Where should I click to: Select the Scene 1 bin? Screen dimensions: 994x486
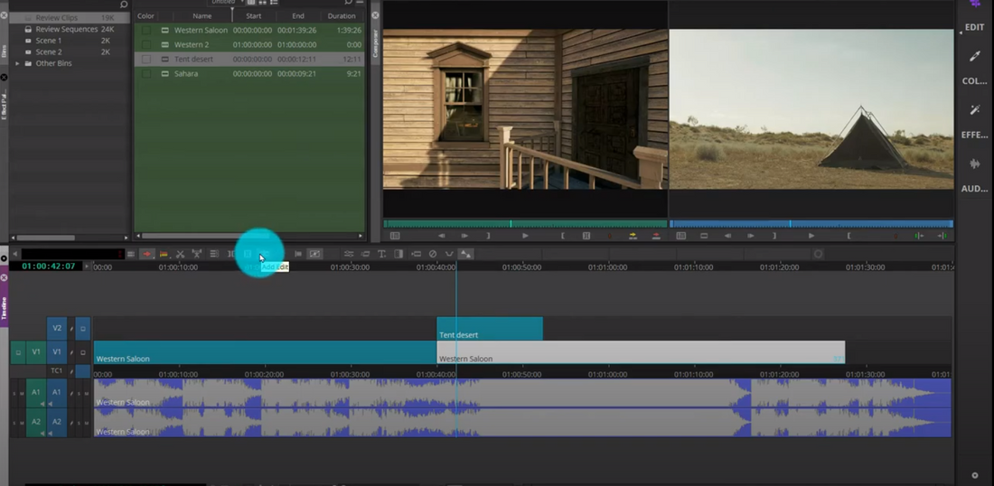49,41
